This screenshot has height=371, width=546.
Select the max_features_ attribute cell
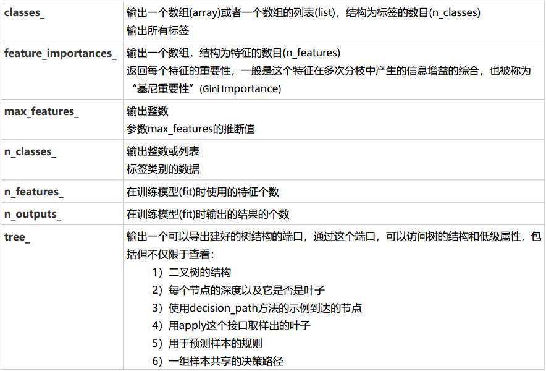point(41,111)
